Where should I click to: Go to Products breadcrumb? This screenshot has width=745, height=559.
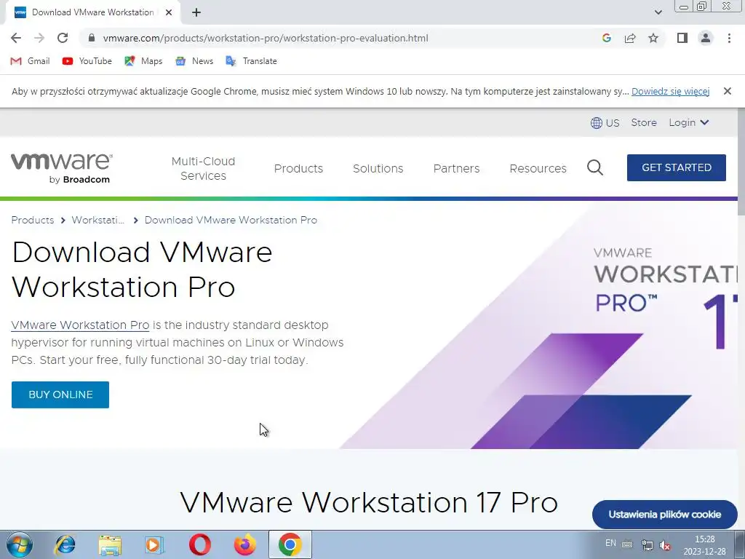coord(32,220)
